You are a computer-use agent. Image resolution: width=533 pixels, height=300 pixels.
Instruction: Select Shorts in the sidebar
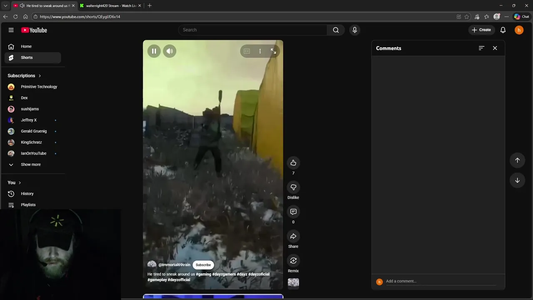32,57
